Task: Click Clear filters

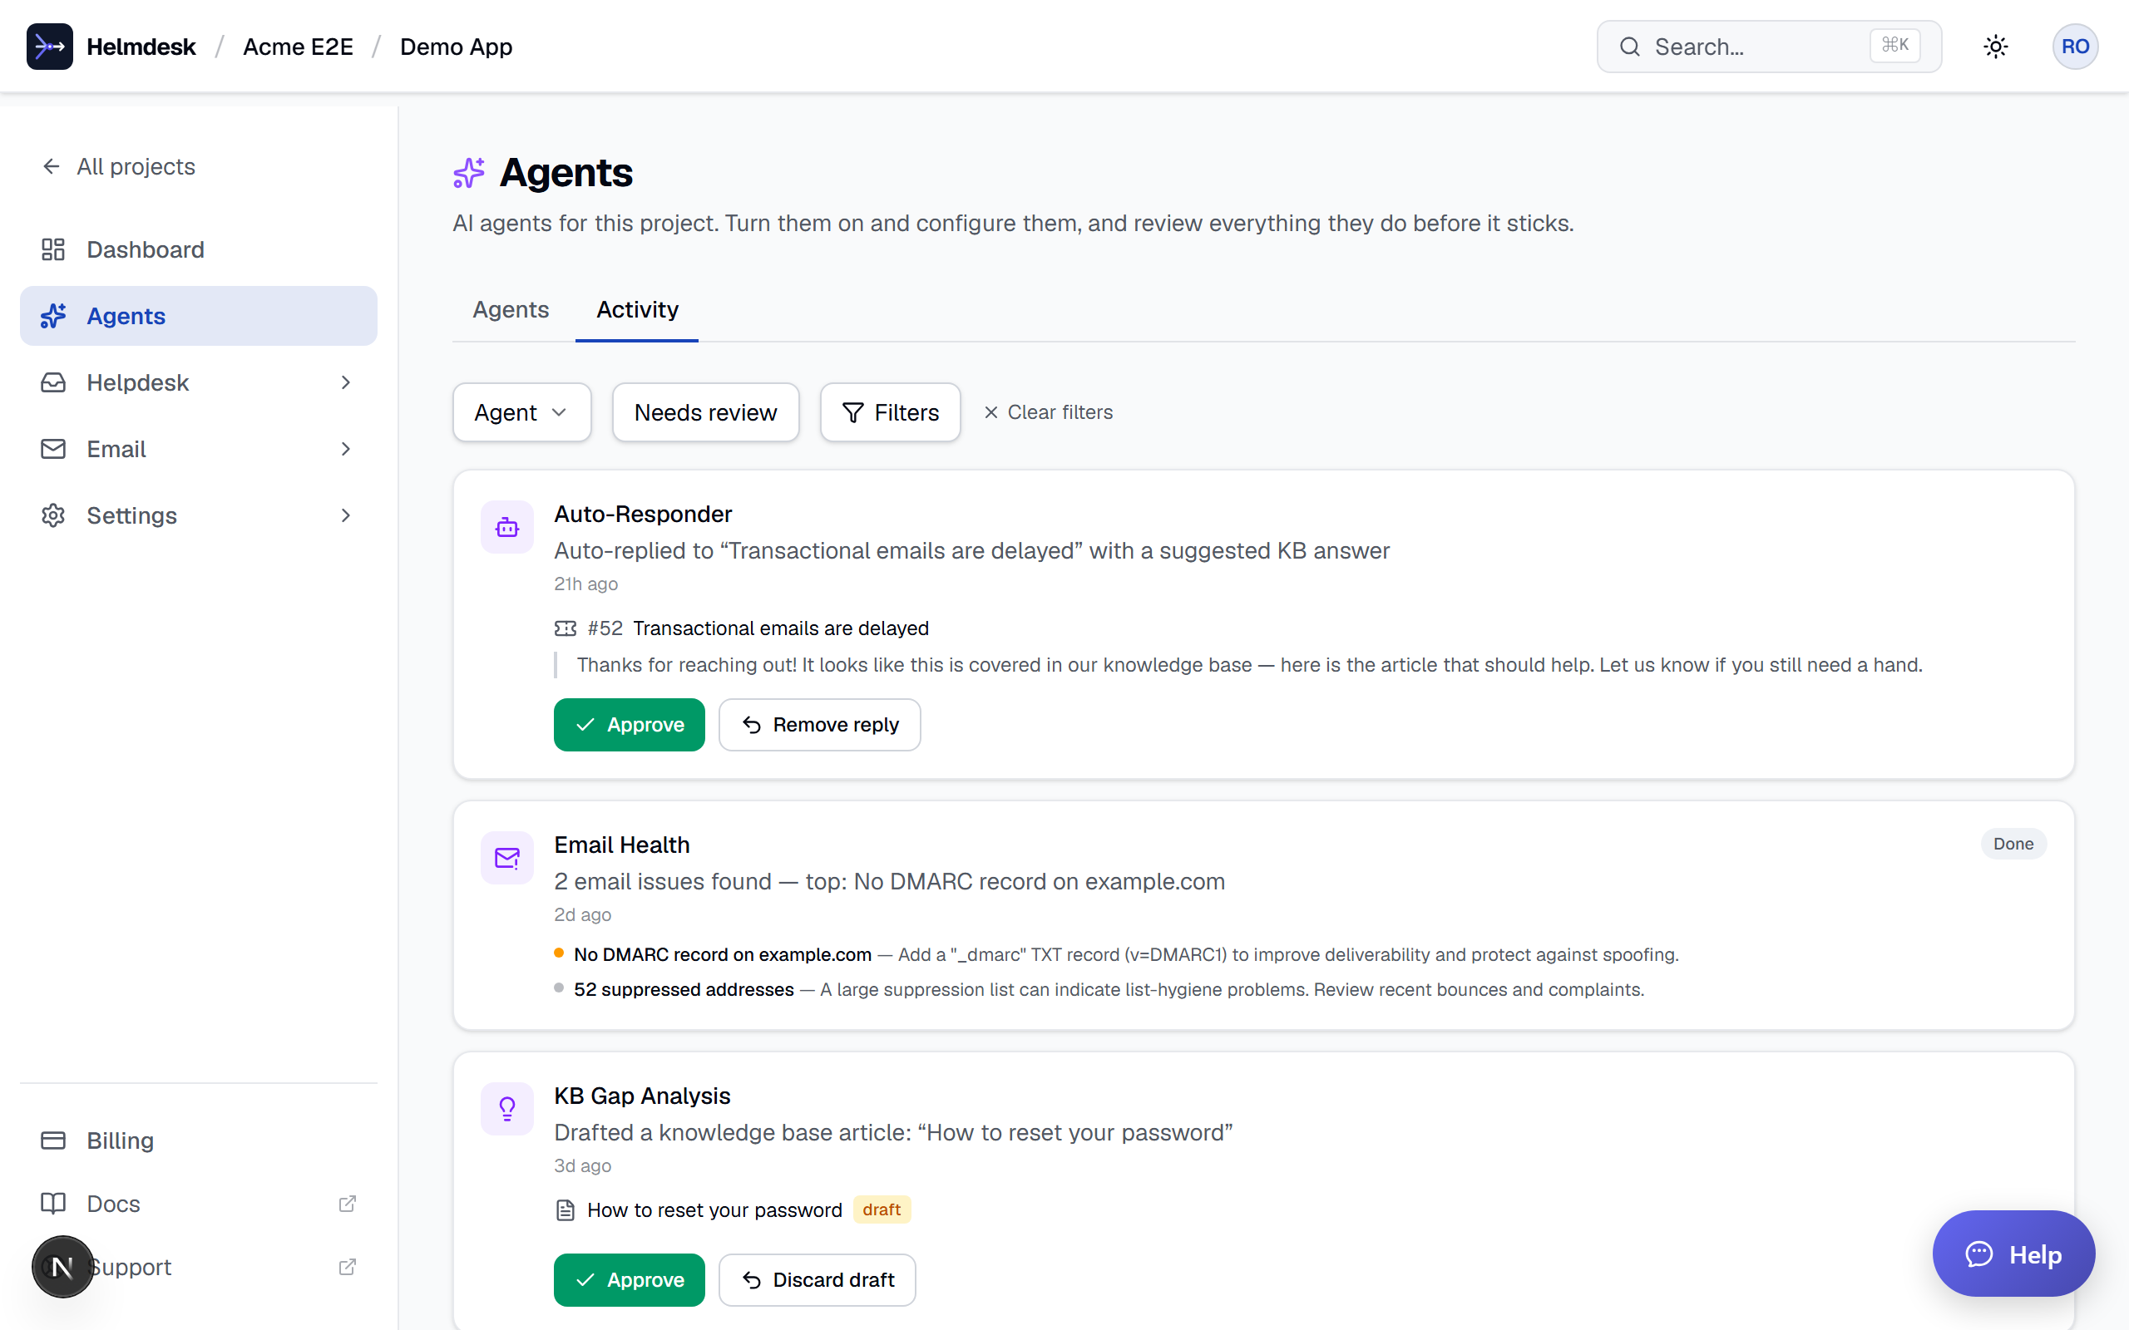Action: tap(1048, 412)
